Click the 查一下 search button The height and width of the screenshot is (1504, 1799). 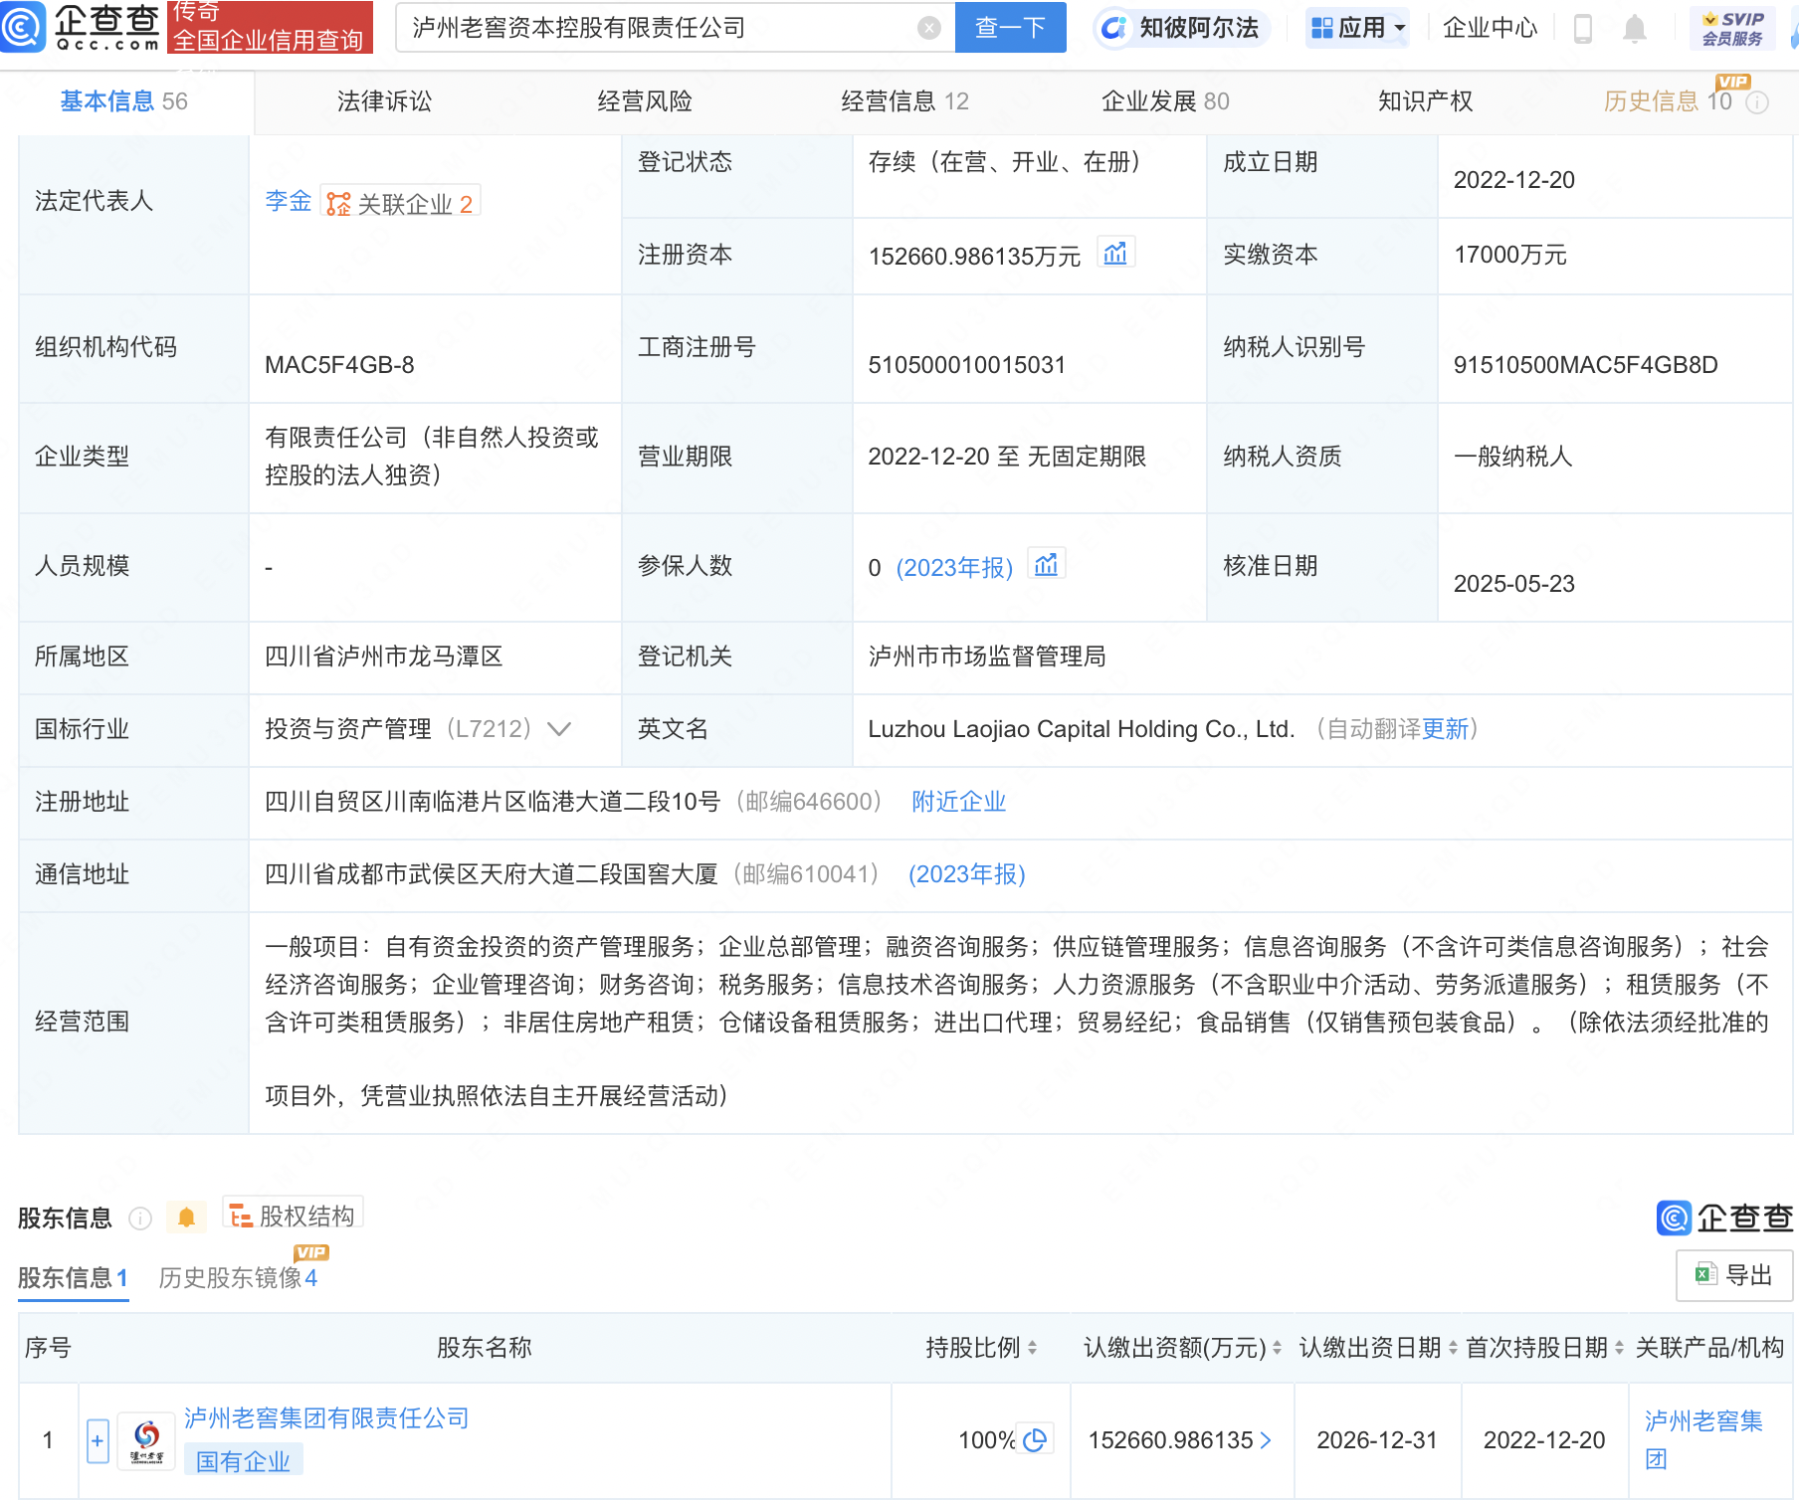pyautogui.click(x=1010, y=28)
